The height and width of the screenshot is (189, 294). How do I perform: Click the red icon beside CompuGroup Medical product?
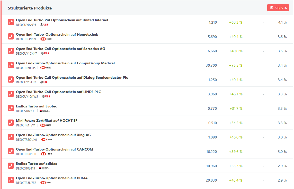(11, 65)
